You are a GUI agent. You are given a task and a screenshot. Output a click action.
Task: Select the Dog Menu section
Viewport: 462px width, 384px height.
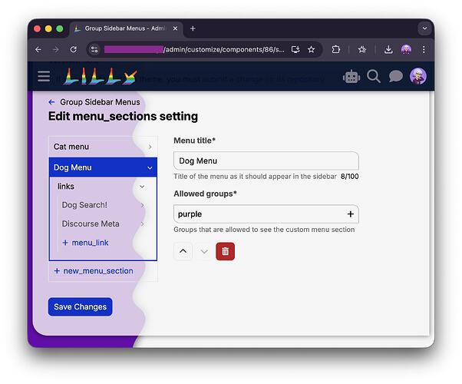103,167
